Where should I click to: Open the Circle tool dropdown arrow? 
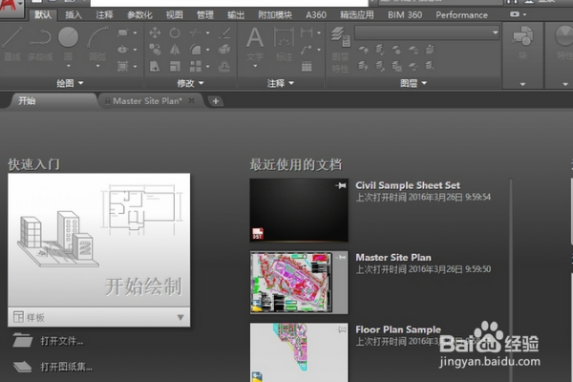point(69,66)
